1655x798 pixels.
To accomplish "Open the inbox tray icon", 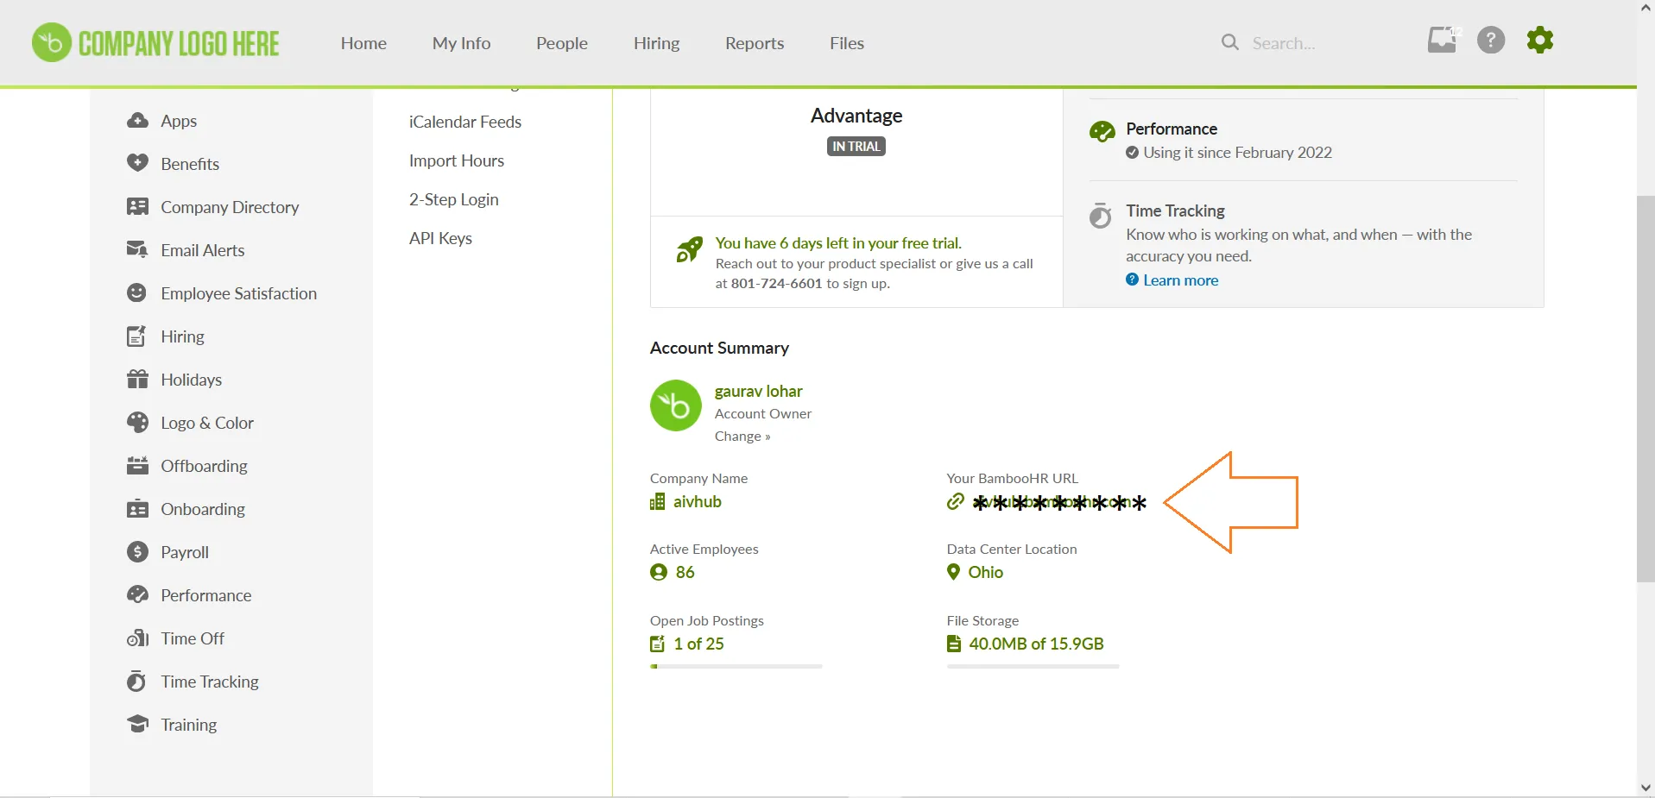I will [1442, 40].
